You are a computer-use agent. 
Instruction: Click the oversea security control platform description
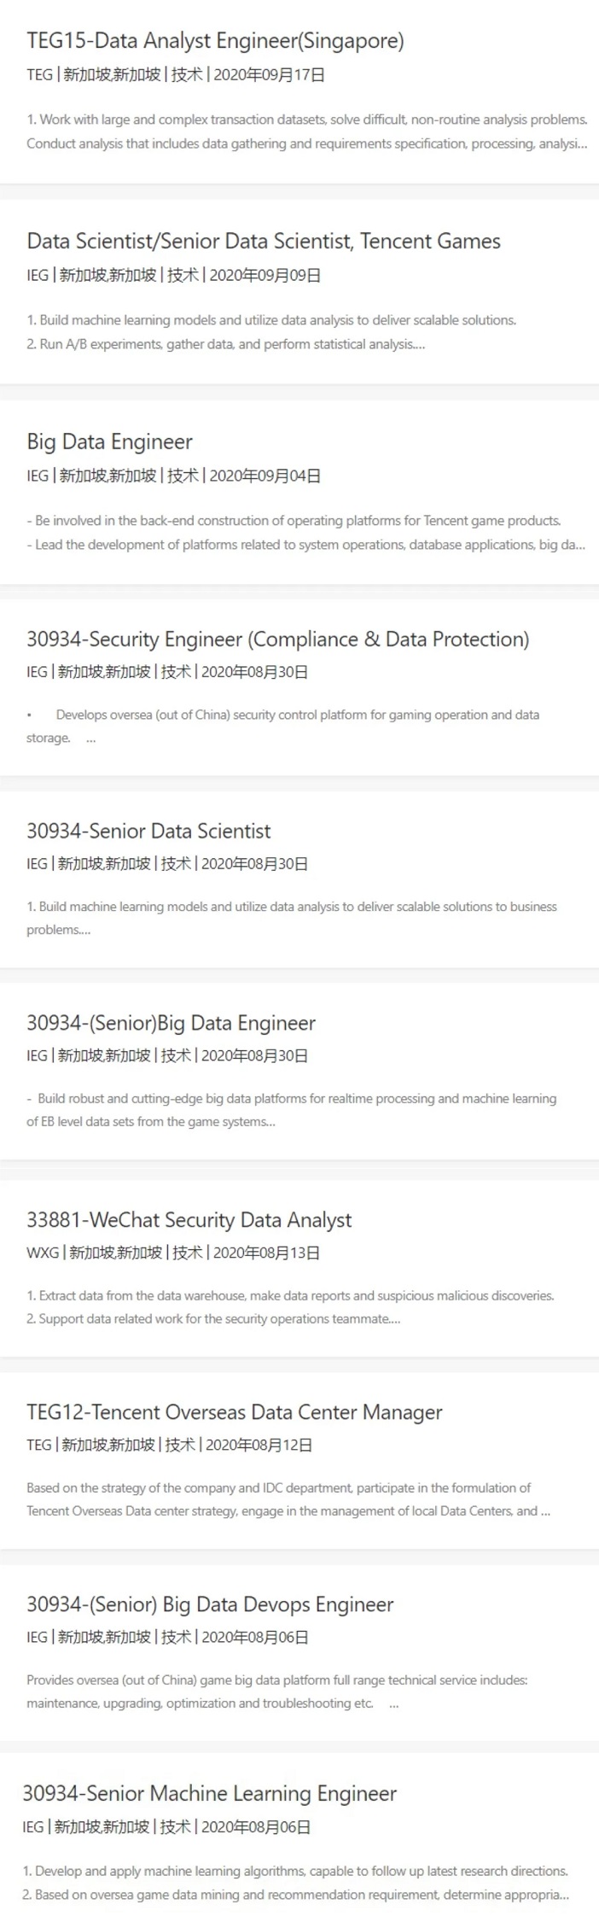282,726
